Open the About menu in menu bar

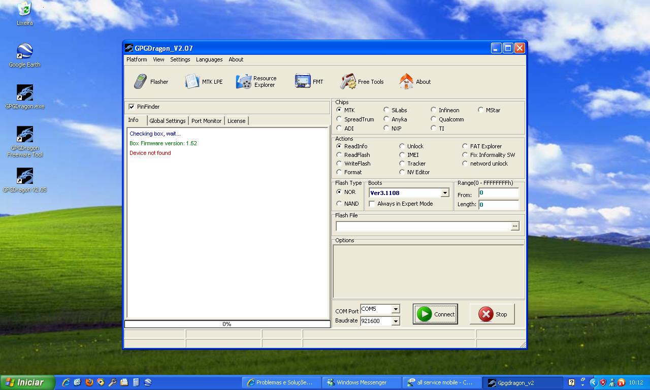tap(236, 59)
